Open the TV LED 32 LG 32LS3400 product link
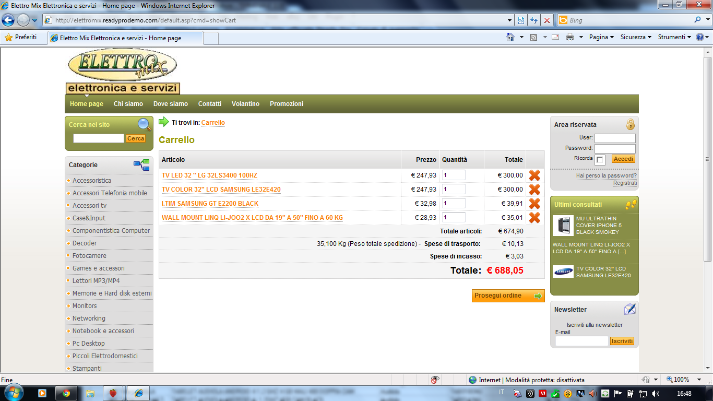This screenshot has height=401, width=713. coord(209,175)
